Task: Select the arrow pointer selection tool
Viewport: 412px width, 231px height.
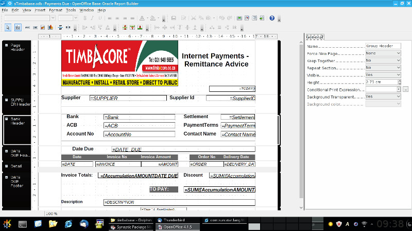Action: (x=8, y=27)
